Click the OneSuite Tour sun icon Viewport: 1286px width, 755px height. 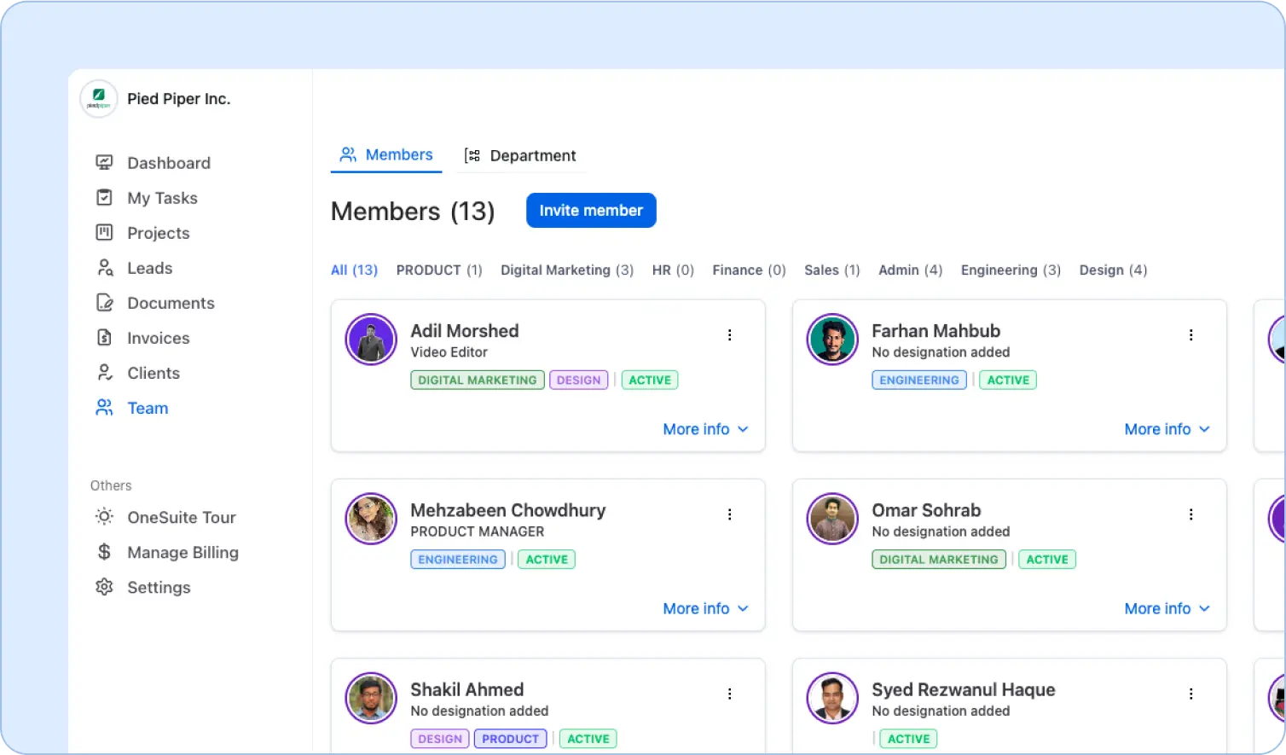104,516
